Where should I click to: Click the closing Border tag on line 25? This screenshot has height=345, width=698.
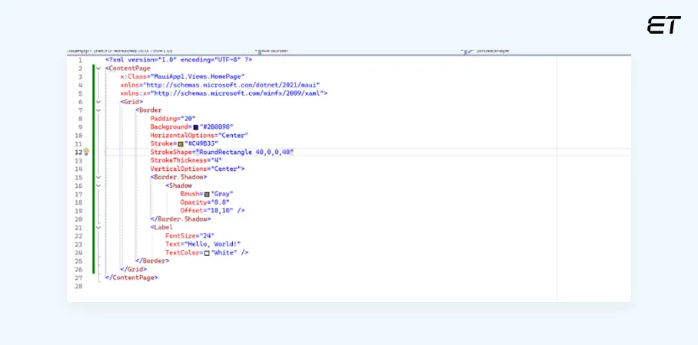(x=152, y=261)
